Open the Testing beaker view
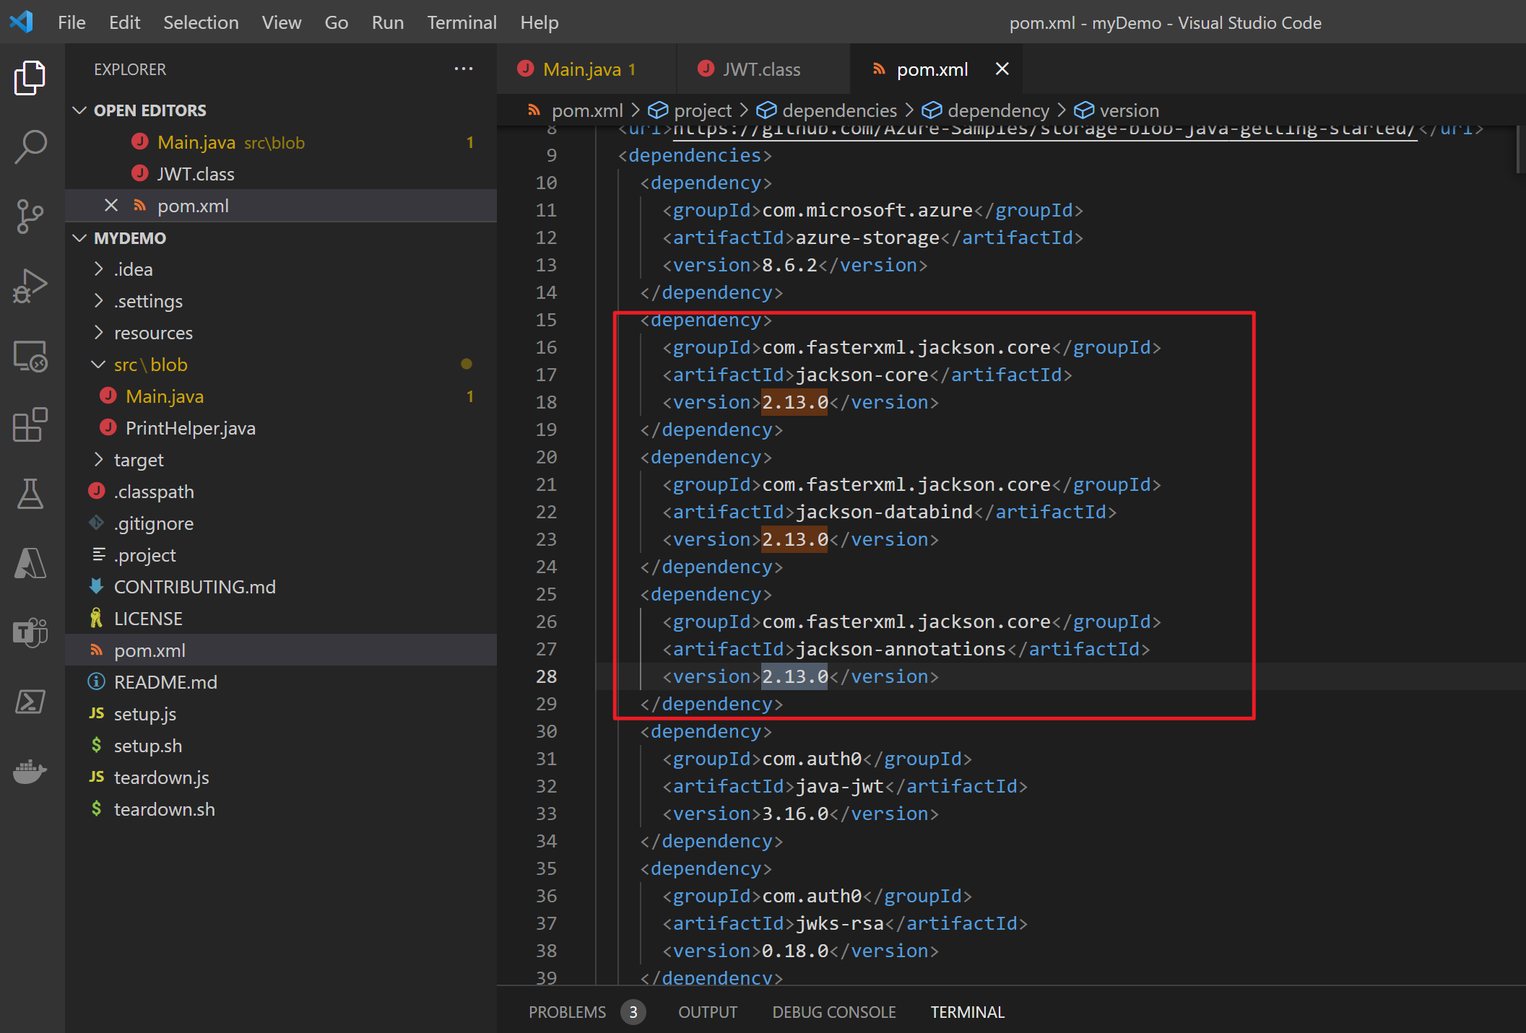This screenshot has height=1033, width=1526. [30, 494]
